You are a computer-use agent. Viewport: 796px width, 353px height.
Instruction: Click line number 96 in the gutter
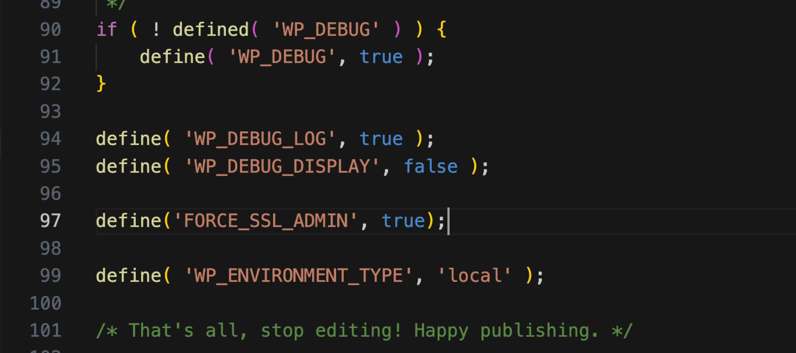click(x=51, y=194)
